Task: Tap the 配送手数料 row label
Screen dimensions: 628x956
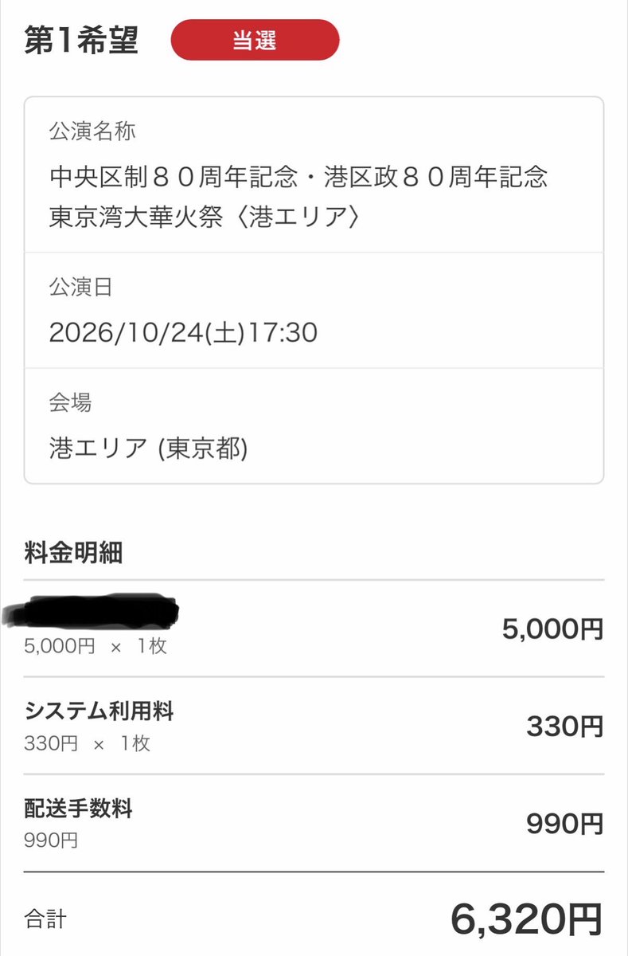Action: (x=78, y=809)
